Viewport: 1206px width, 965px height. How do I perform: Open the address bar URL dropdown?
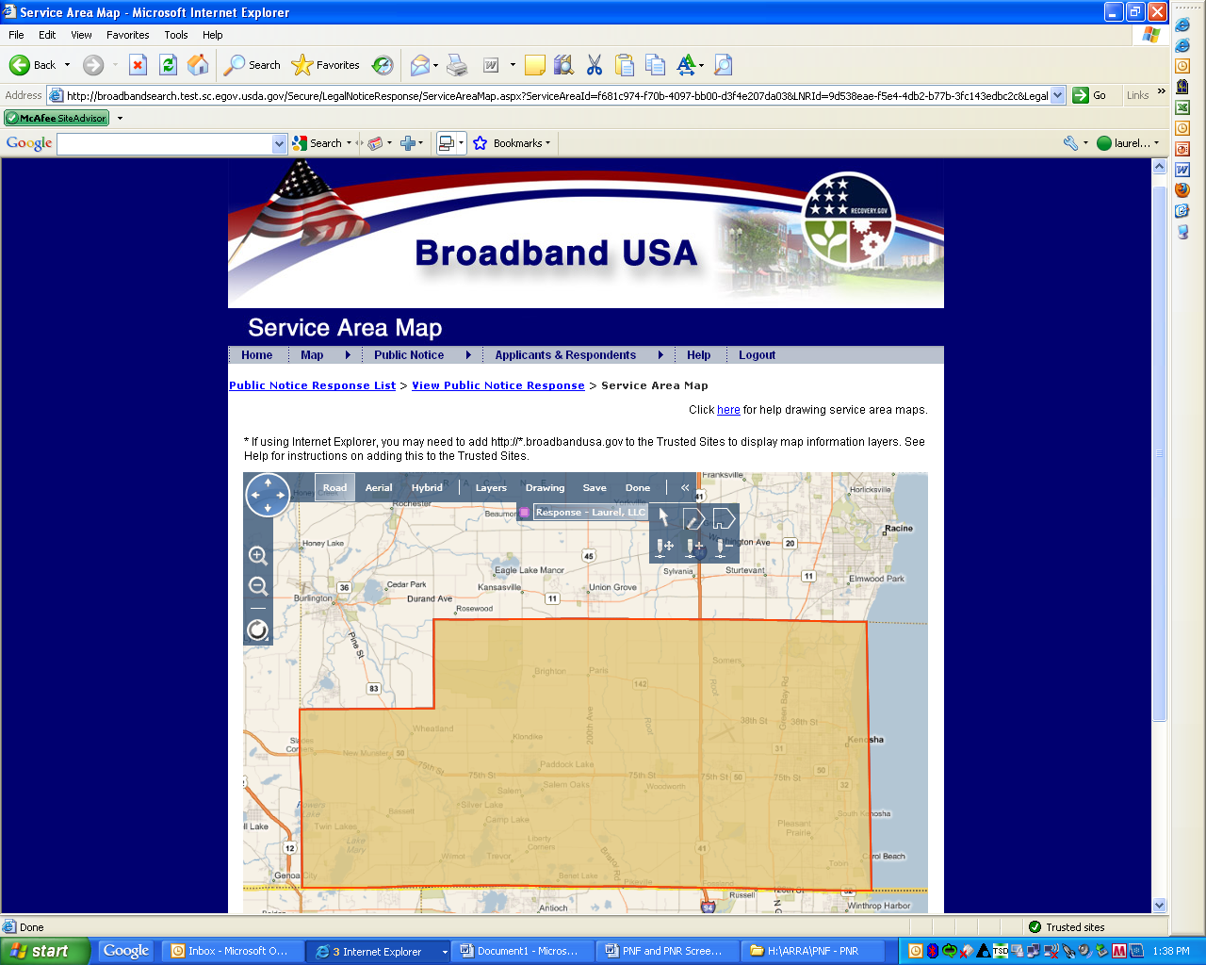(x=1058, y=95)
